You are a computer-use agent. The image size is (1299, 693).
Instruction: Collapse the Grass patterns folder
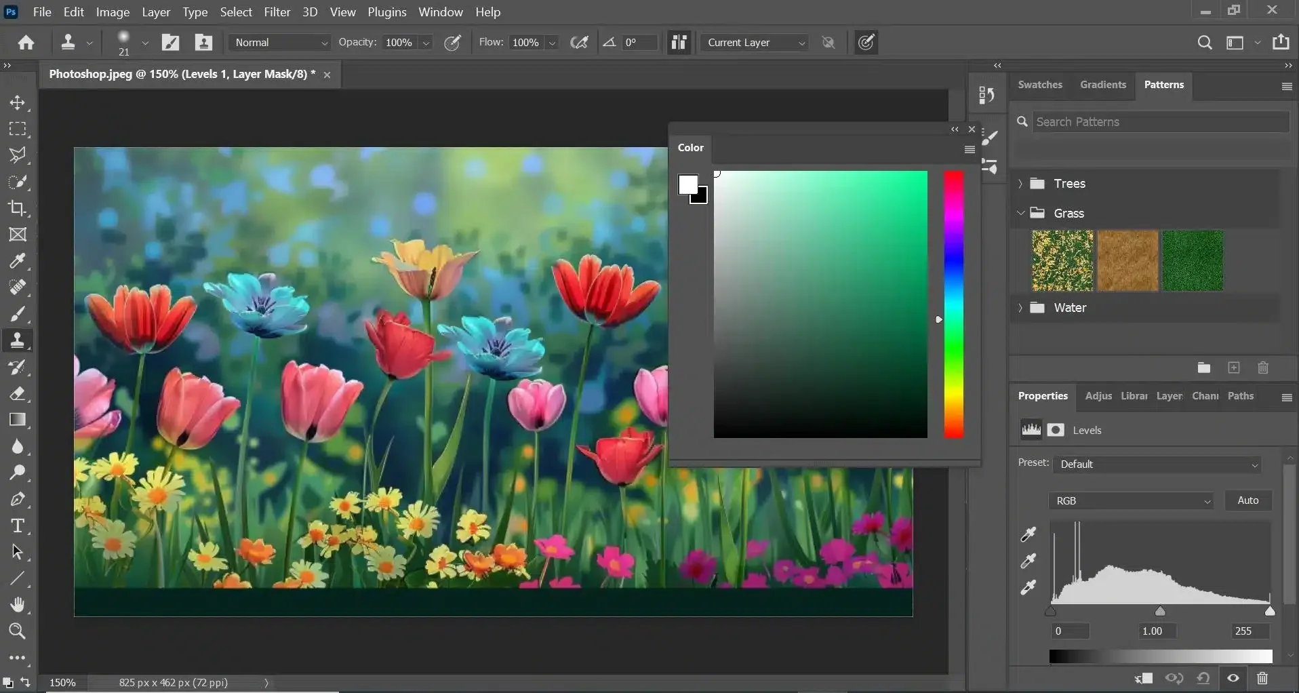[x=1022, y=212]
